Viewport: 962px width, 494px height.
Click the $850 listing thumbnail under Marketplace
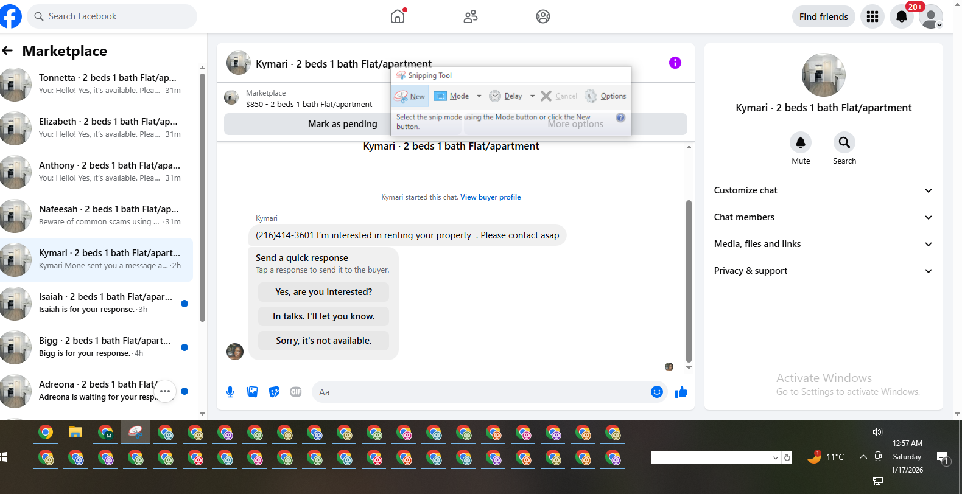231,97
